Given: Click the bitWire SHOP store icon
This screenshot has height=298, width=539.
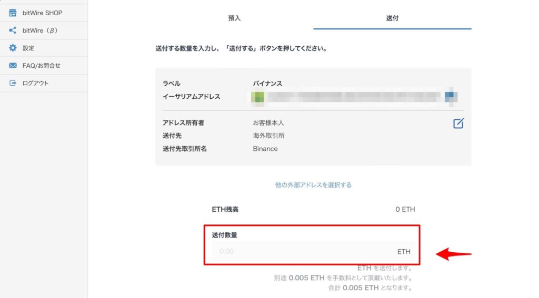Looking at the screenshot, I should point(13,13).
